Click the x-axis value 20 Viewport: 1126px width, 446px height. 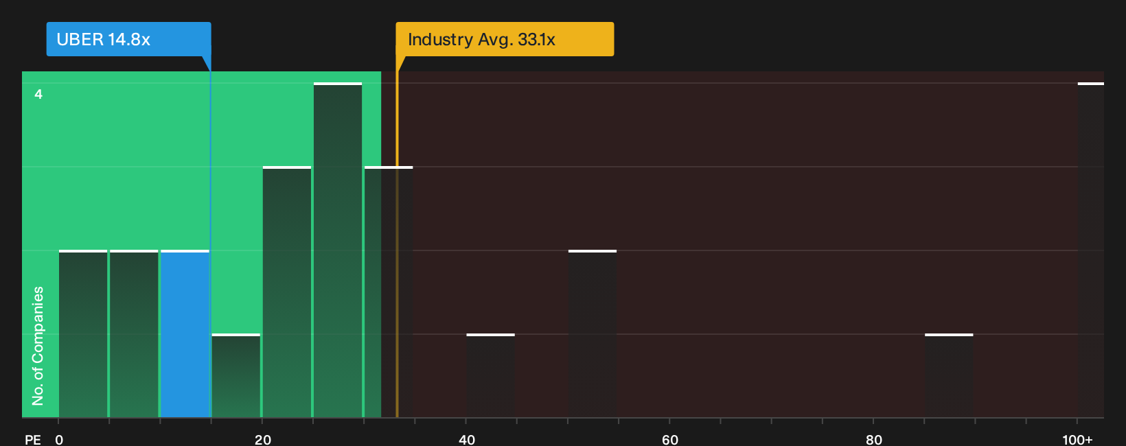click(263, 440)
